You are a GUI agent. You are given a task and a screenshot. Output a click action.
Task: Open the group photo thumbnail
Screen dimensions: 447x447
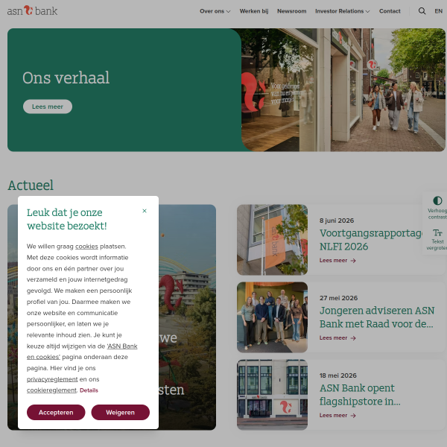[x=272, y=317]
